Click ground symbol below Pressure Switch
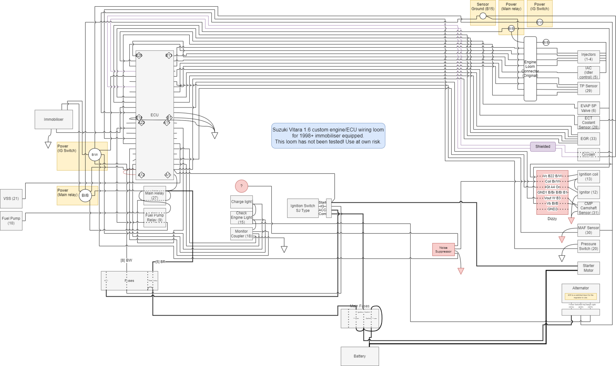Screen dimensions: 616x366 click(562, 258)
